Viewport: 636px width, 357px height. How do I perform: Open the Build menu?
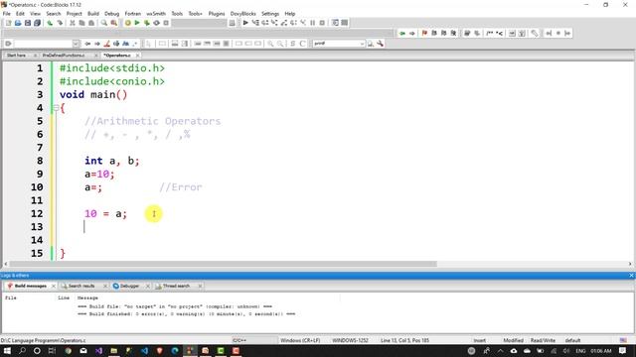point(93,13)
